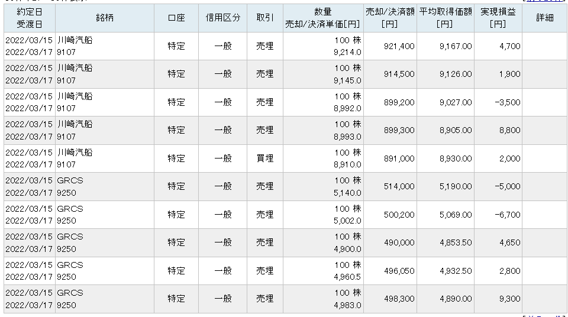Click the 口座 column header
The image size is (568, 317).
176,18
